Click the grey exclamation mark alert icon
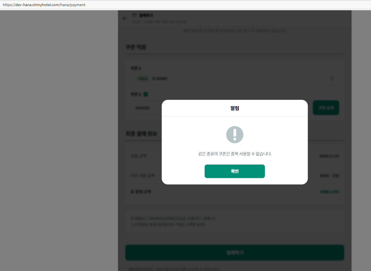The width and height of the screenshot is (371, 271). pos(235,135)
